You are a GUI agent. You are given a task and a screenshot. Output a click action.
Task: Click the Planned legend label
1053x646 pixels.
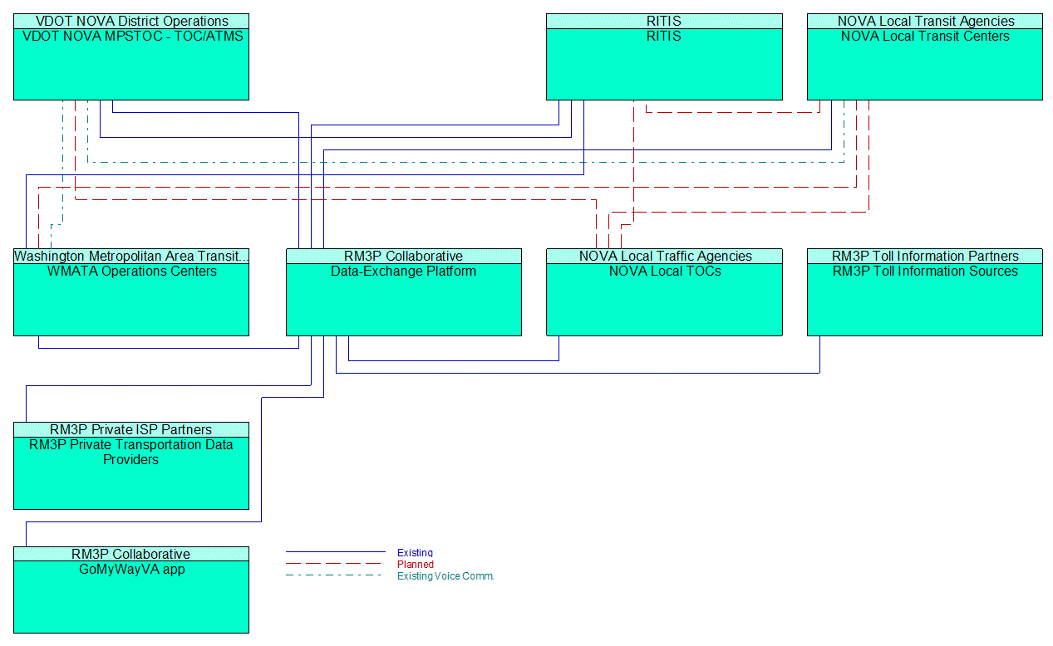(416, 565)
